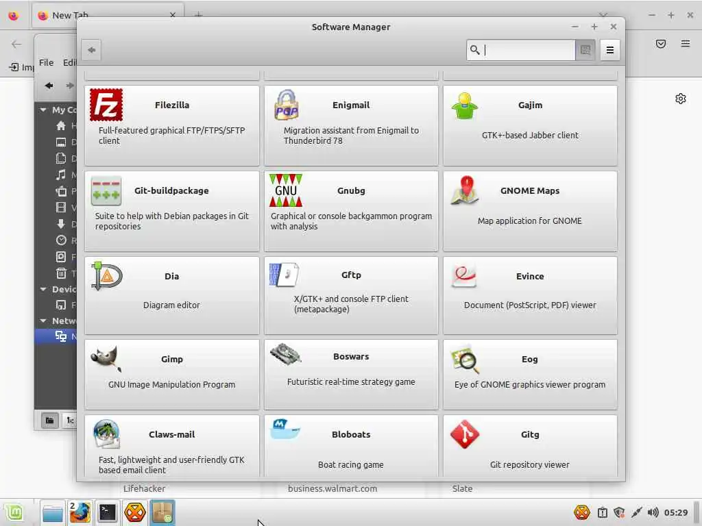Open the Boswars tank icon
The image size is (702, 526).
[x=286, y=354]
